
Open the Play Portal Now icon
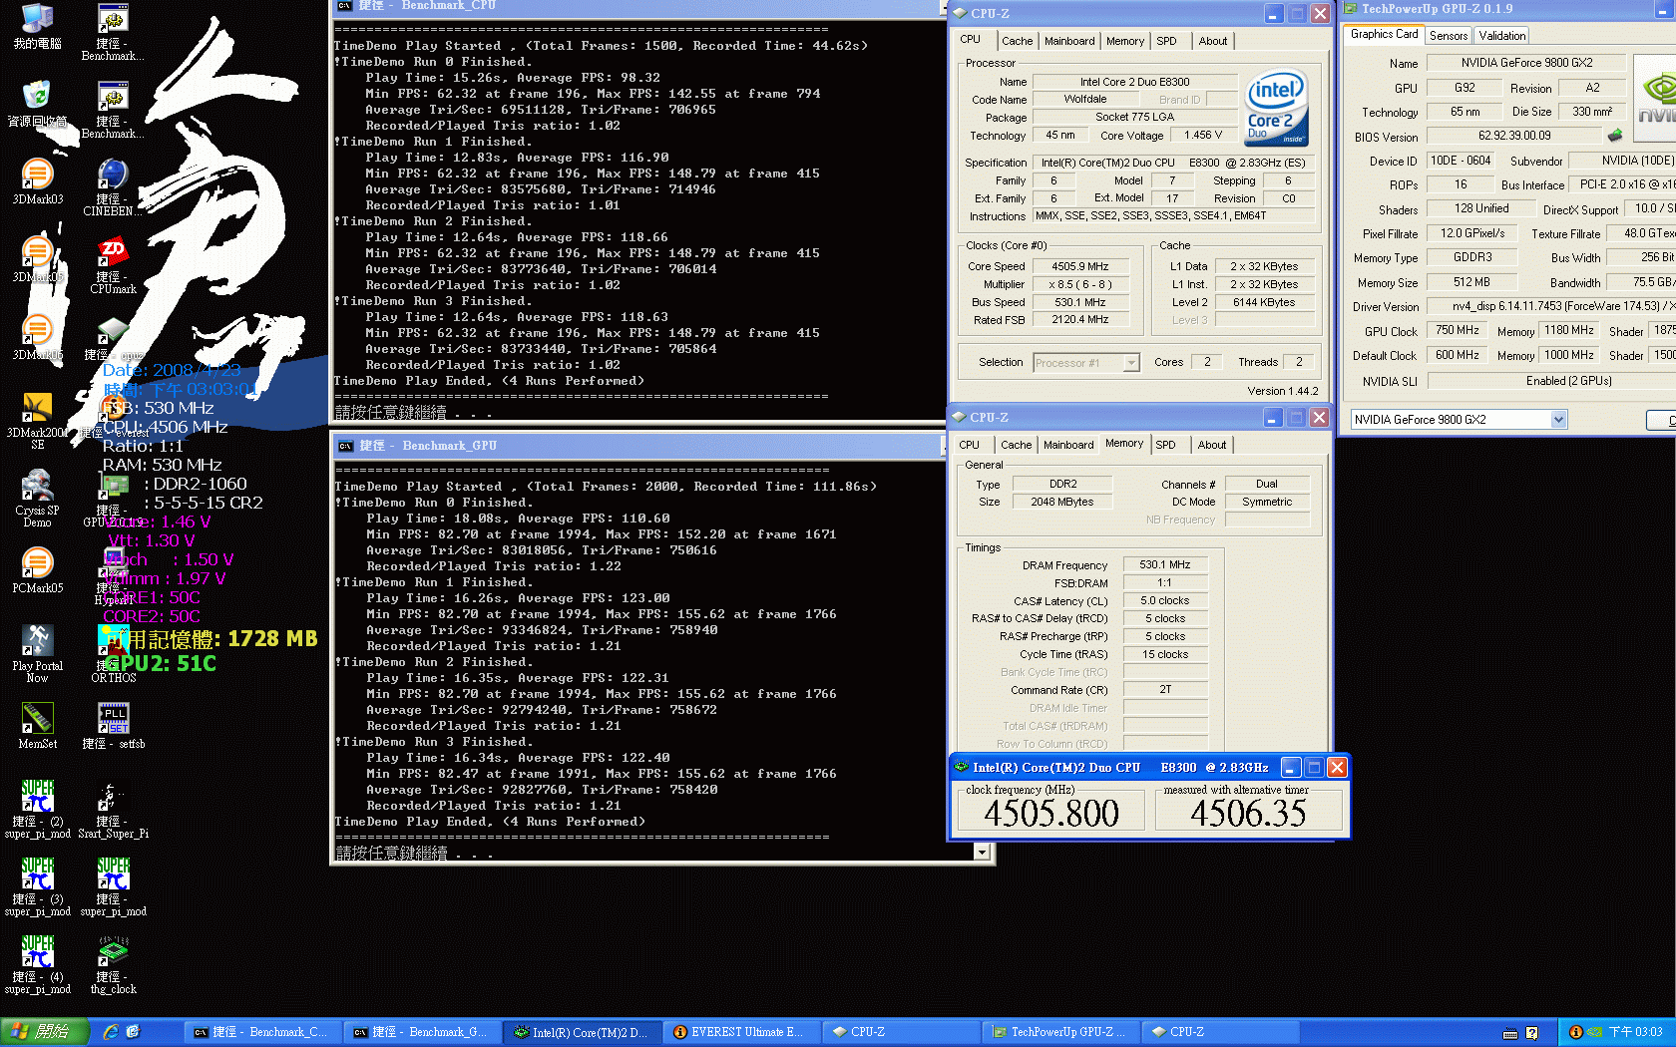(x=37, y=654)
